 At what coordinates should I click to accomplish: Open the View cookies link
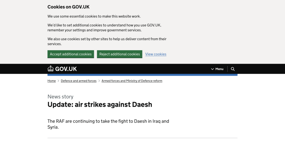(x=156, y=54)
